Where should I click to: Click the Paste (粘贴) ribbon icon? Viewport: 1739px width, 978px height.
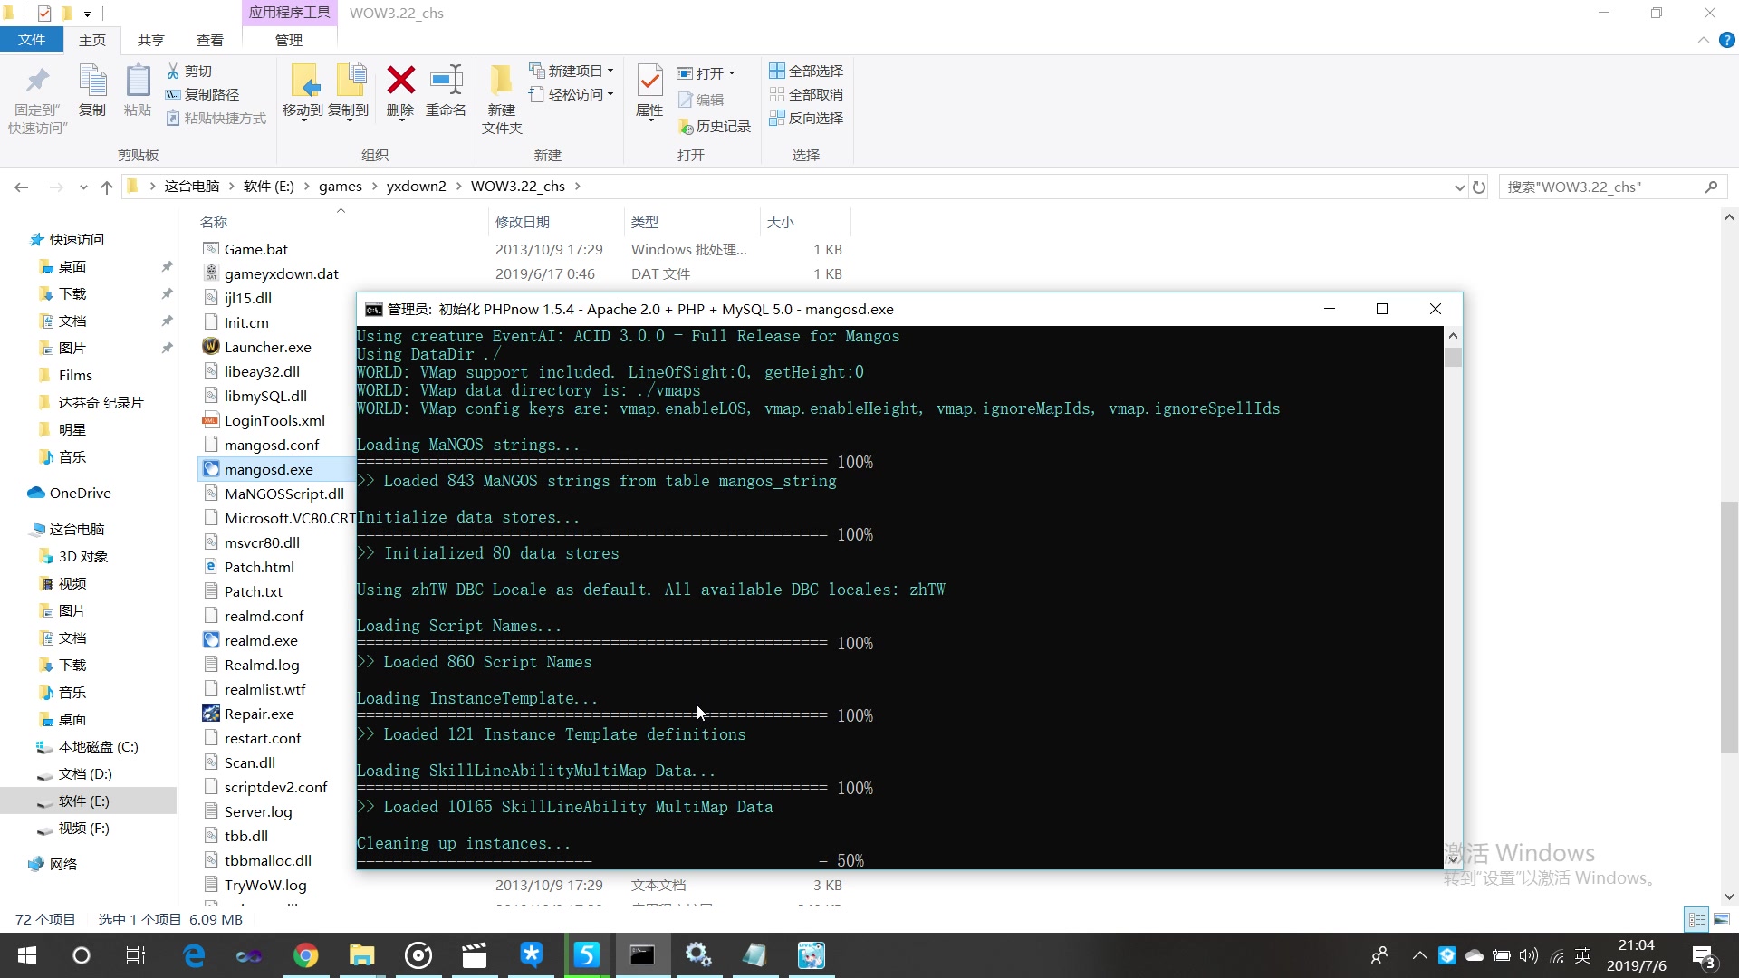(138, 81)
